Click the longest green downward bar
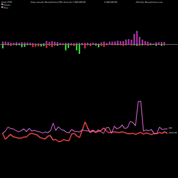This screenshot has height=178, width=178. click(79, 49)
